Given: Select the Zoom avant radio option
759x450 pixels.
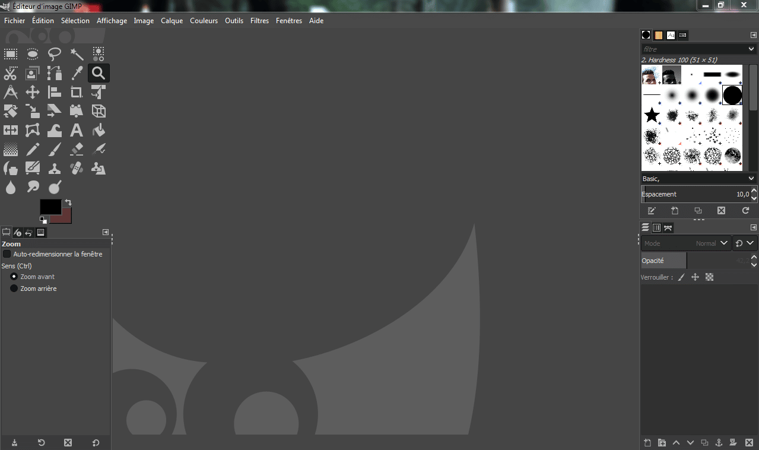Looking at the screenshot, I should (14, 277).
